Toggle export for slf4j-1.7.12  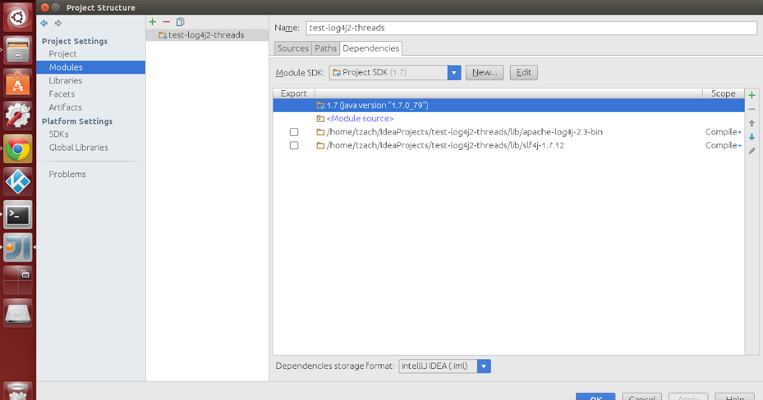(x=294, y=145)
